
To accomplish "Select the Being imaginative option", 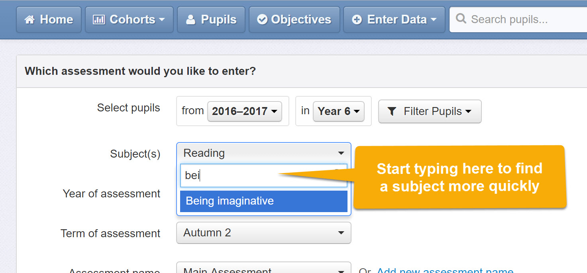I will click(263, 201).
